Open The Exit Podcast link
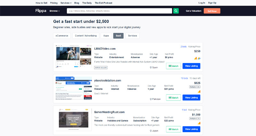 click(103, 3)
